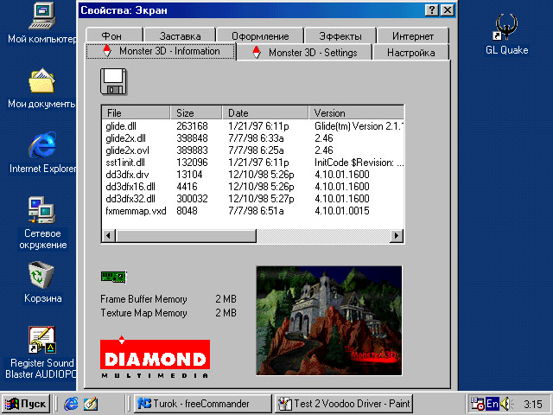Click the horizontal scrollbar thumb
This screenshot has height=415, width=553.
(186, 235)
